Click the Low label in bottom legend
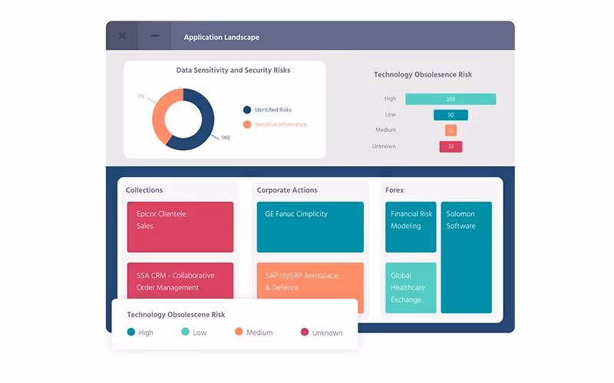614x383 pixels. 200,332
